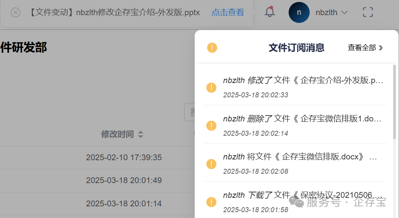Click icon beside 20:01:58 message
Screen dimensions: 399x218
click(x=211, y=202)
